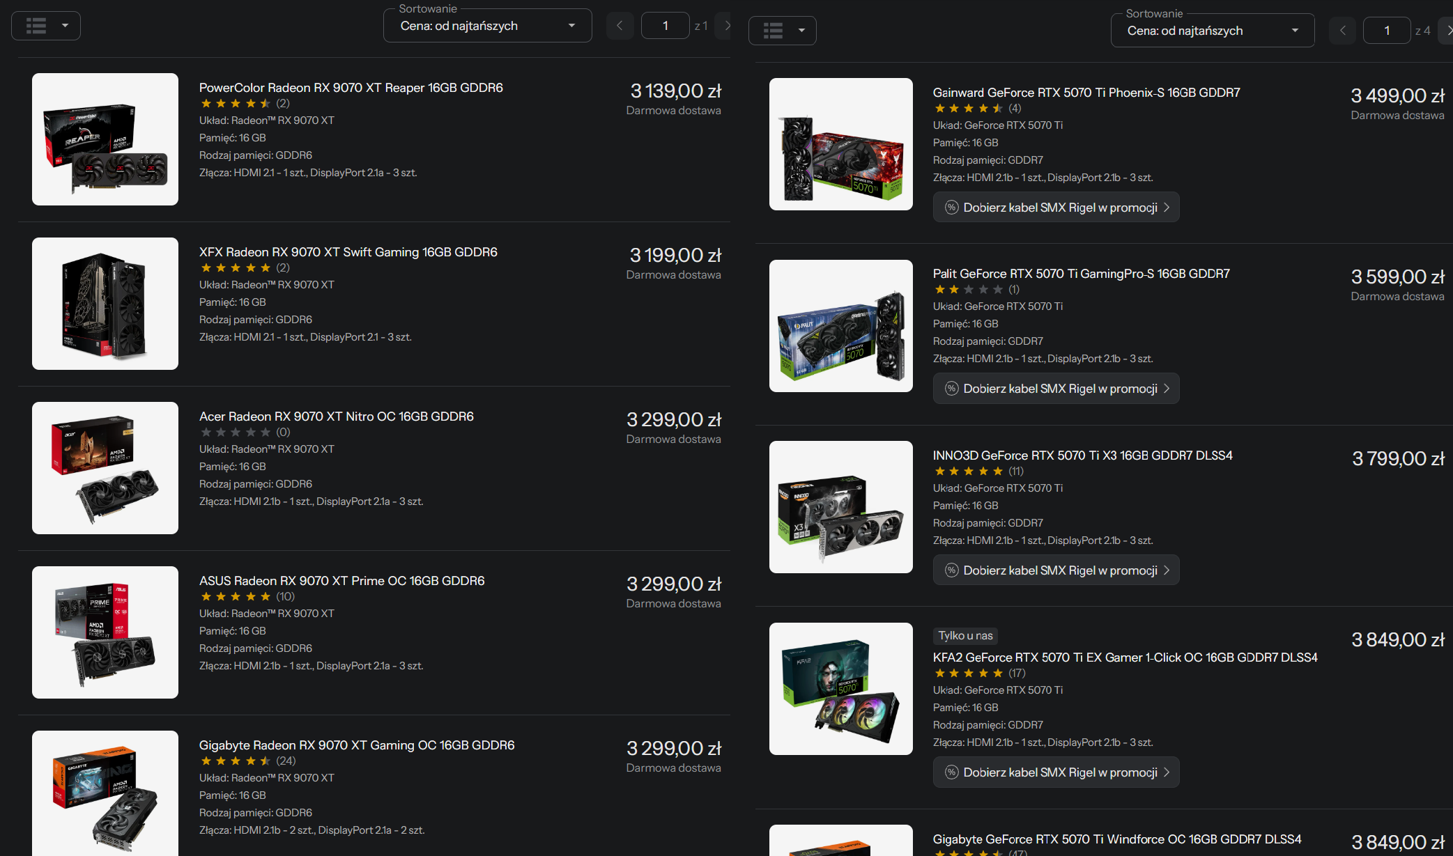The width and height of the screenshot is (1453, 856).
Task: Click price 3 849,00 zł of KFA2 EX Gamer
Action: click(1398, 640)
